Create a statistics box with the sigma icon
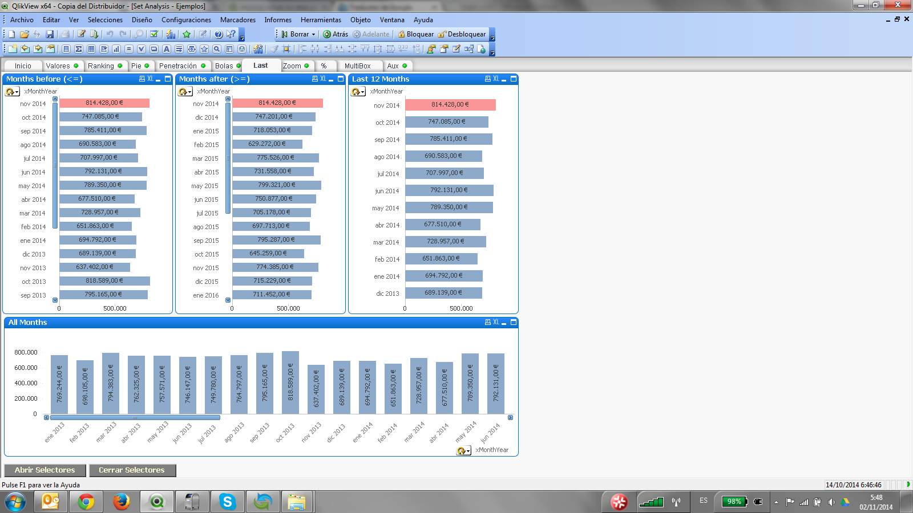 [79, 49]
